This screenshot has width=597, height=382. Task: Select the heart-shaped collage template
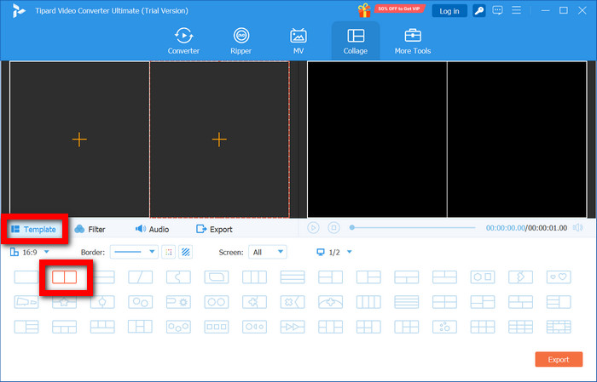(559, 277)
